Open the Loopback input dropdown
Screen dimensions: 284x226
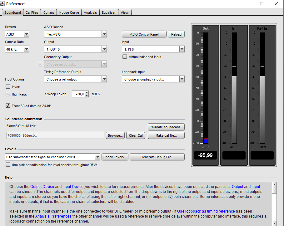coord(182,79)
